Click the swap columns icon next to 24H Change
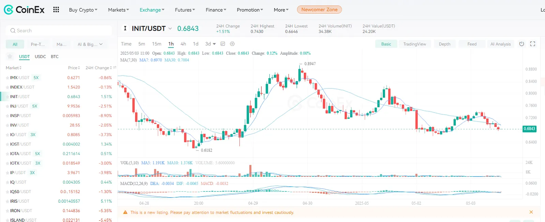Image resolution: width=545 pixels, height=222 pixels. point(115,68)
